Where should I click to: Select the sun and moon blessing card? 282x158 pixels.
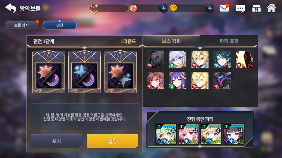[49, 72]
